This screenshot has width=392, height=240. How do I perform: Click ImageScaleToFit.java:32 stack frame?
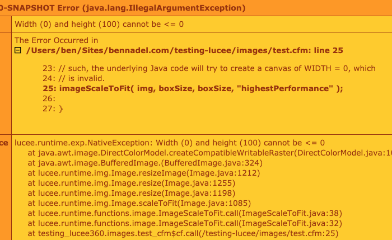[x=185, y=223]
